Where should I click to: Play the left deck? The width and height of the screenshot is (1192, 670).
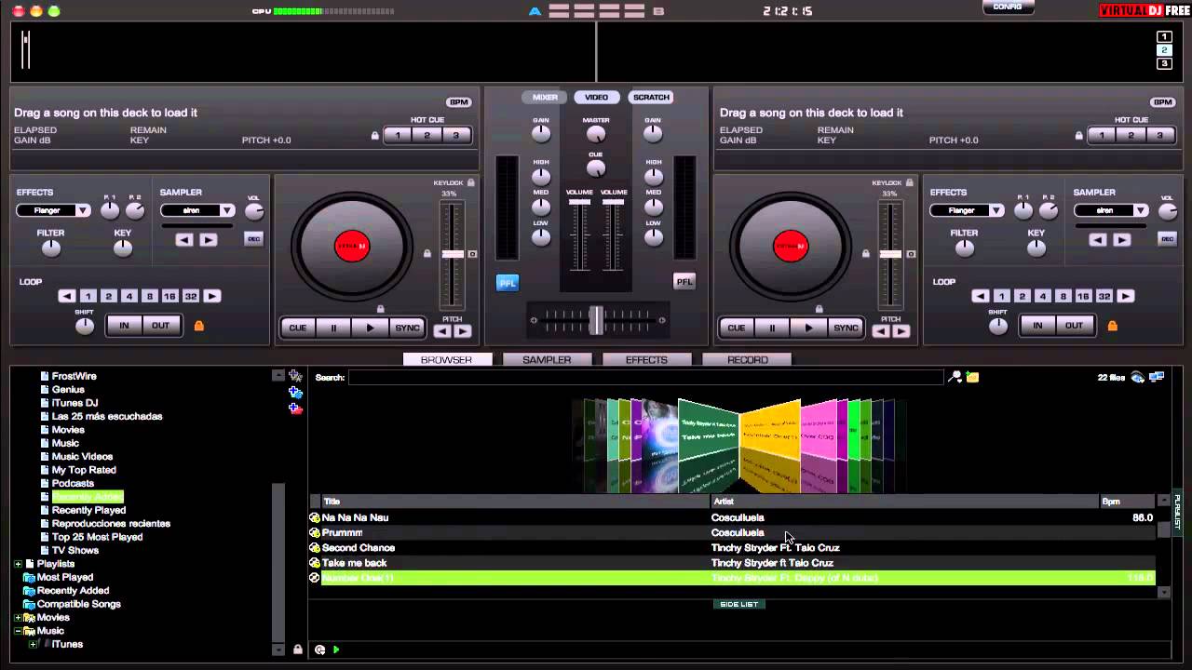pyautogui.click(x=370, y=328)
